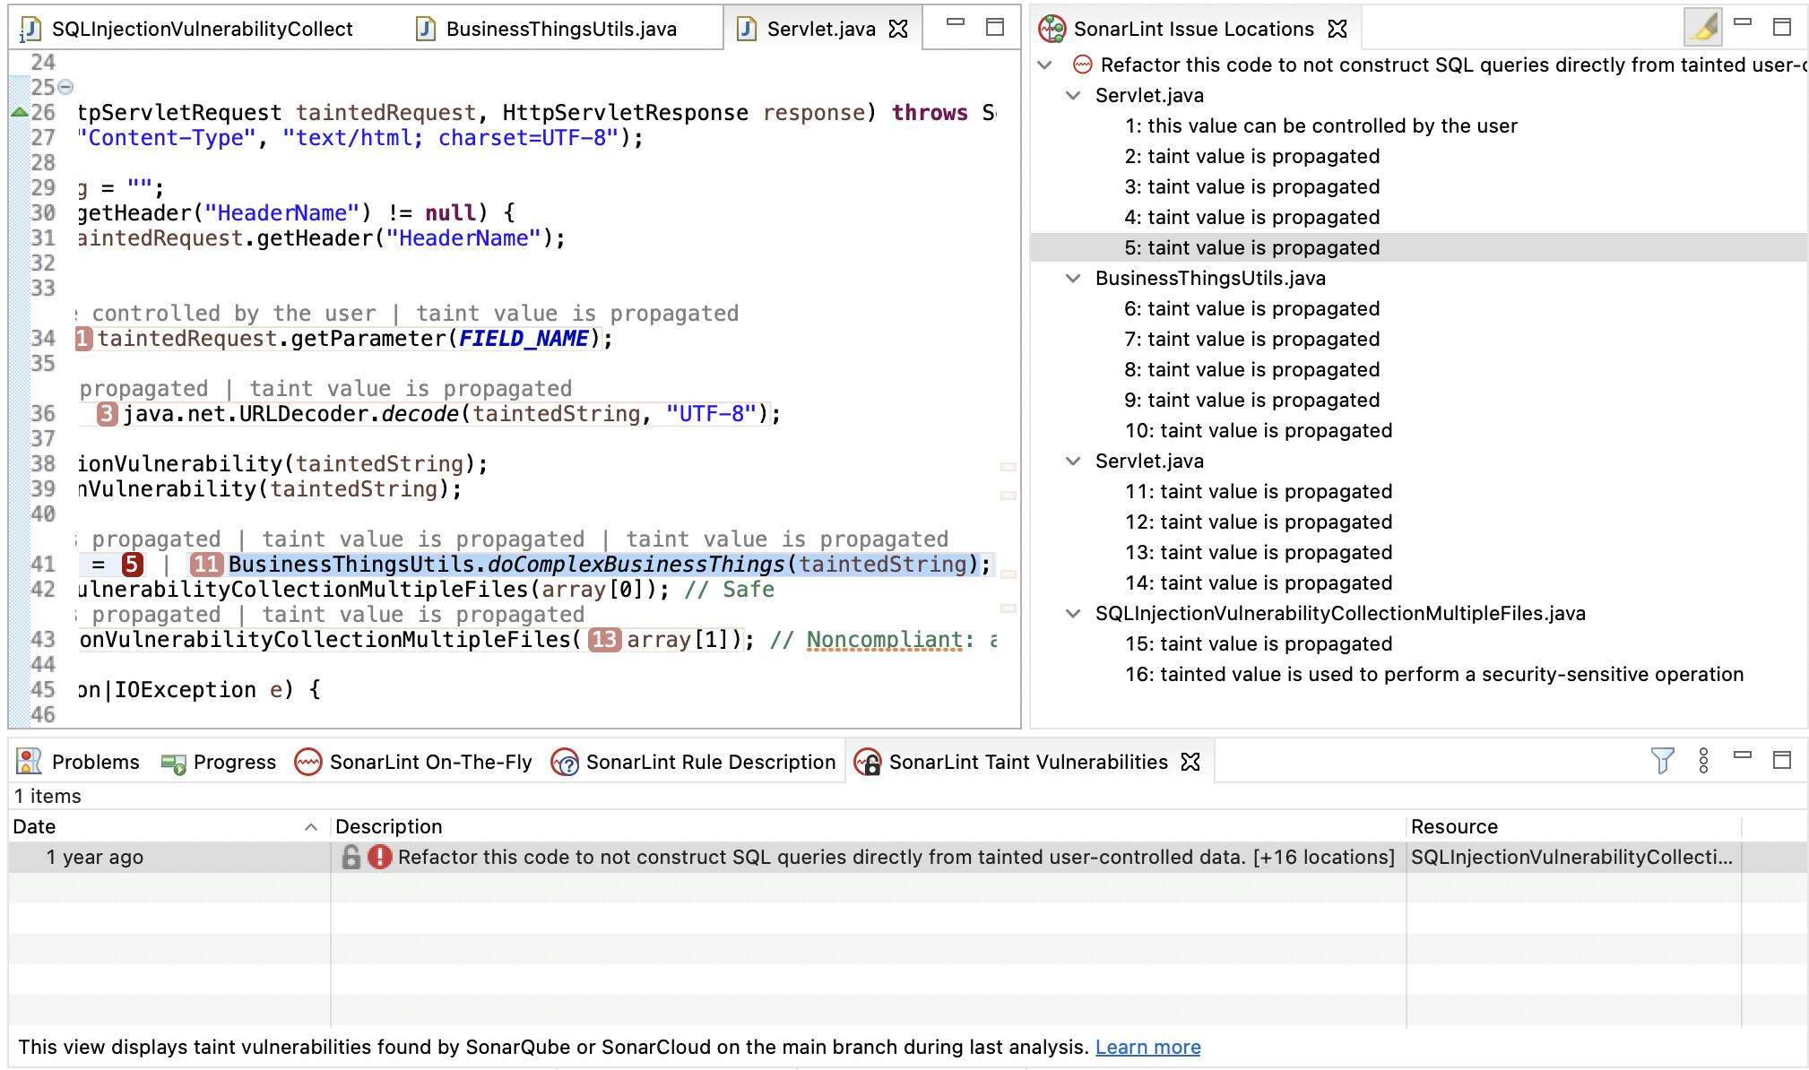Click the SonarLint Issue Locations view icon

click(1052, 29)
